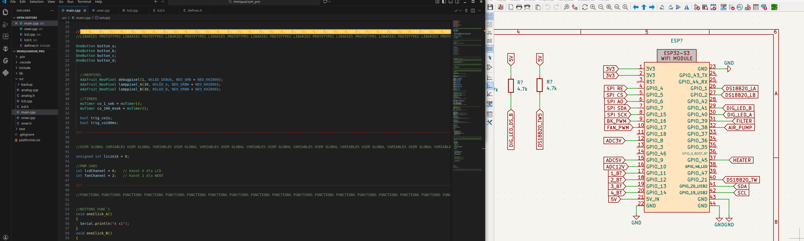Toggle the VS Code primary sidebar layout

[444, 2]
